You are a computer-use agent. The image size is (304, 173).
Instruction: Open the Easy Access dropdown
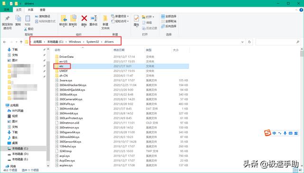pos(120,21)
